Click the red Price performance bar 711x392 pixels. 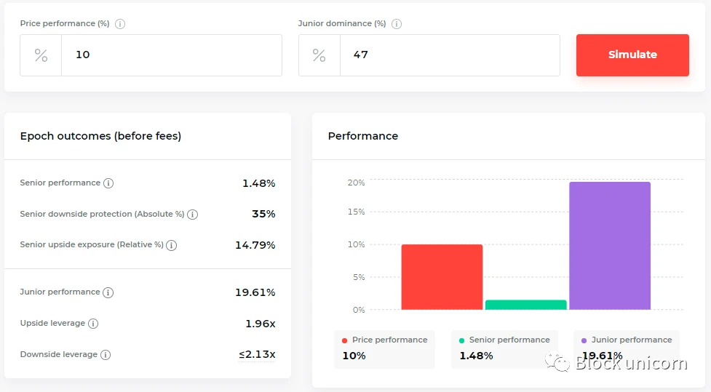442,277
